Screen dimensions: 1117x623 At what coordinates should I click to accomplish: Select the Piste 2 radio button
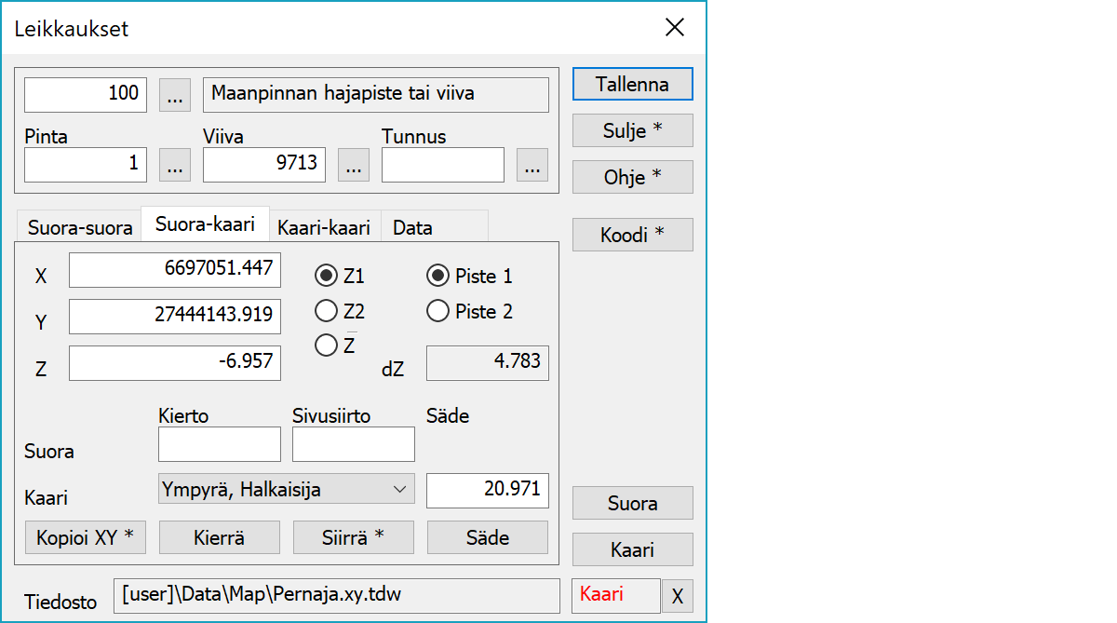pos(437,311)
